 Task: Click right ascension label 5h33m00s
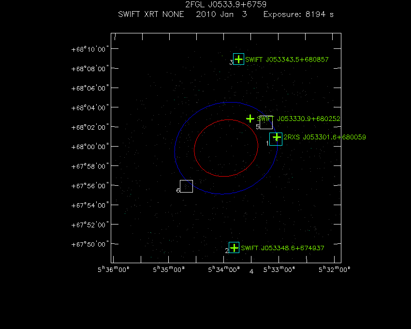279,269
